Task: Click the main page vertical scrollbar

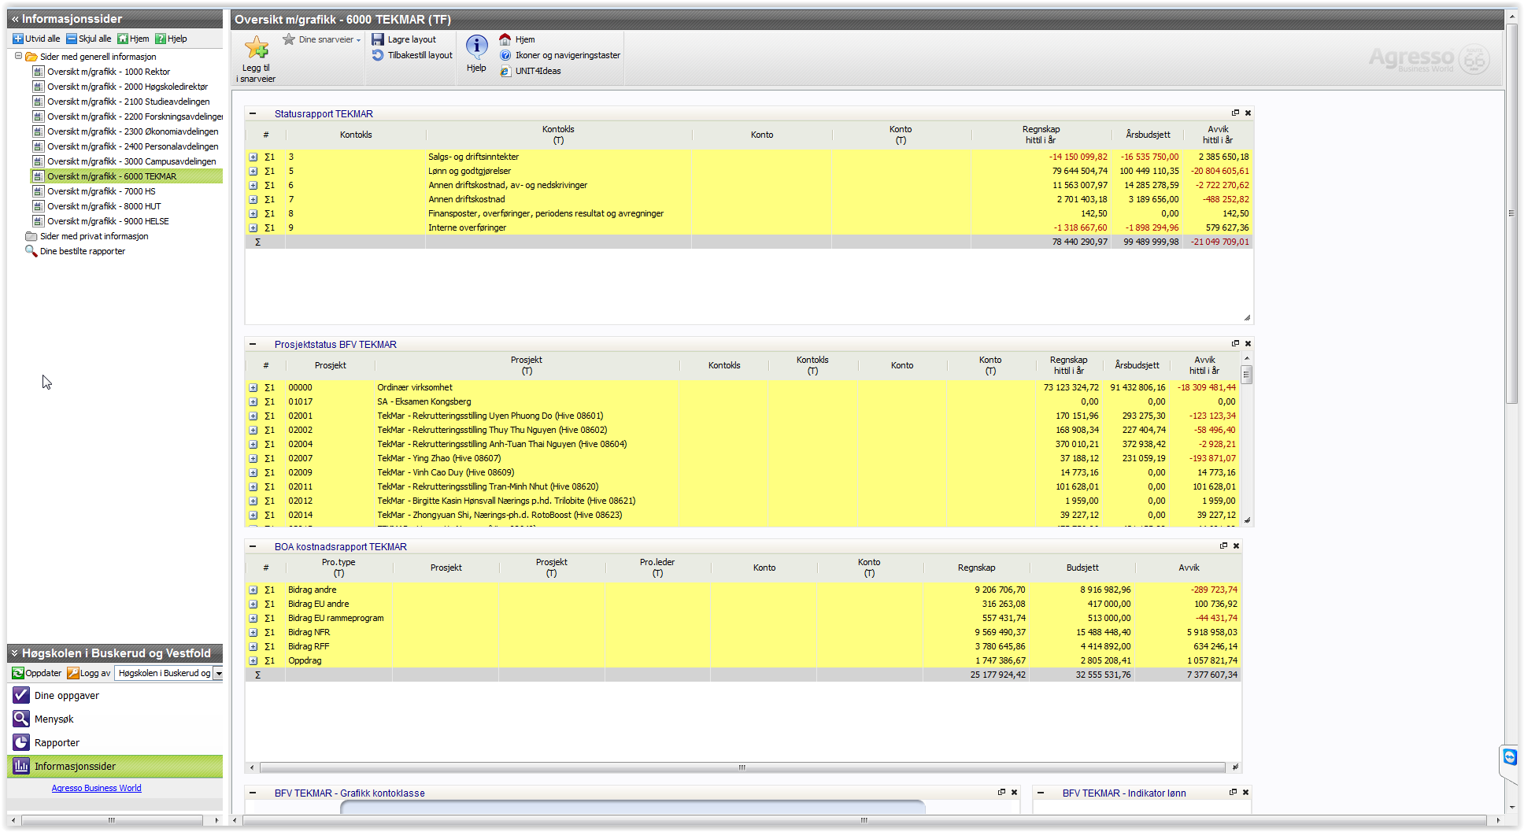Action: (x=1511, y=213)
